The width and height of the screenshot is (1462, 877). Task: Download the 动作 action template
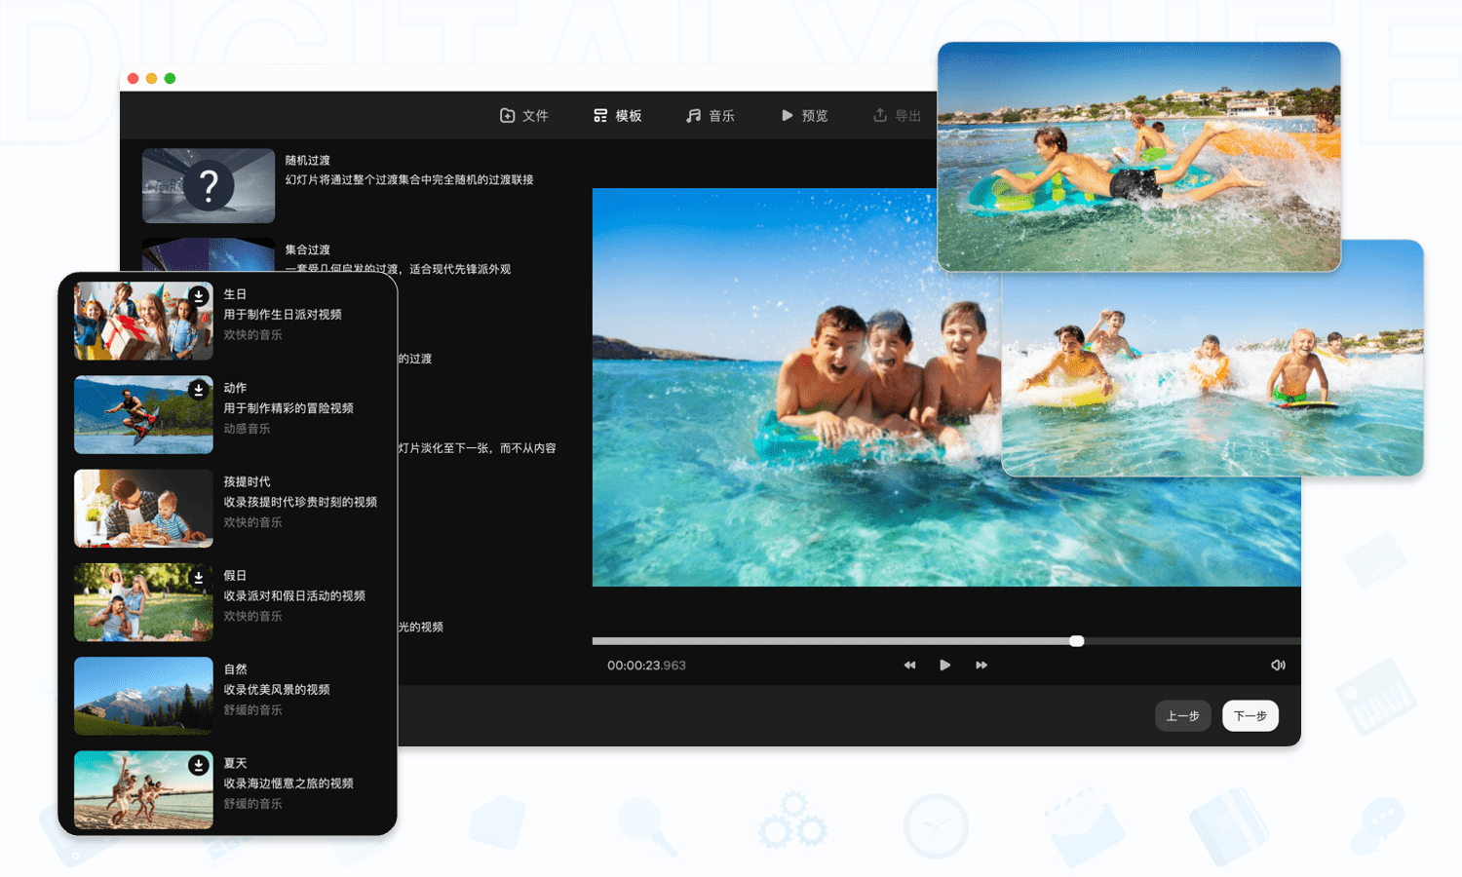199,388
